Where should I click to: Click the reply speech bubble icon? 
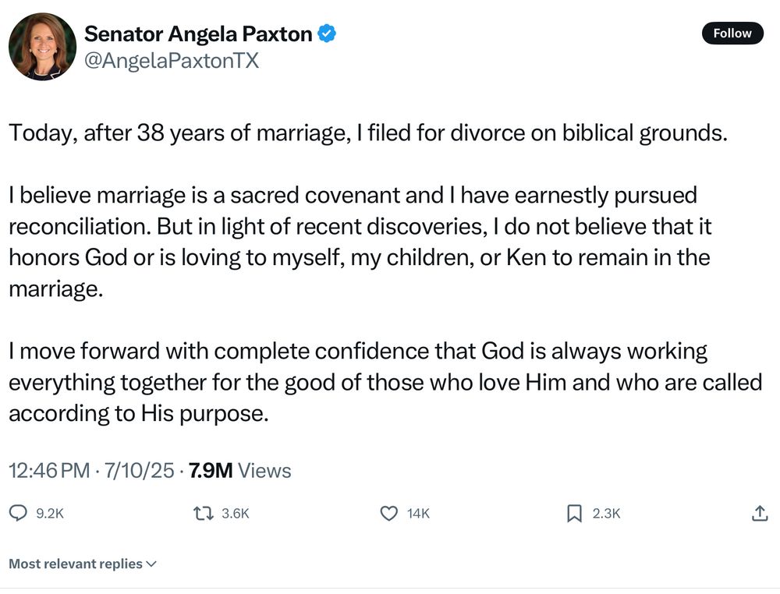point(19,513)
